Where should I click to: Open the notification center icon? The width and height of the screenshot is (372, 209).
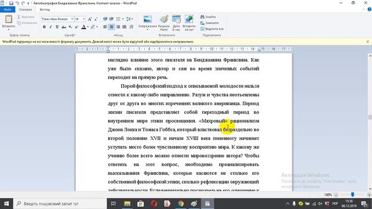tap(364, 204)
